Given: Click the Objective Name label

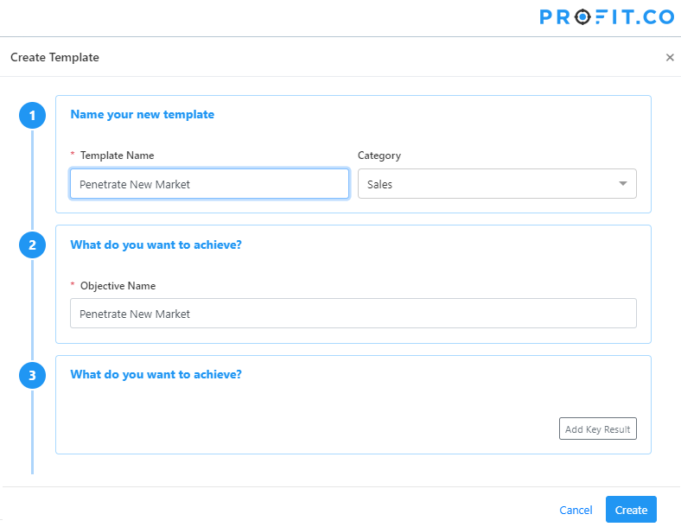Looking at the screenshot, I should pyautogui.click(x=118, y=286).
